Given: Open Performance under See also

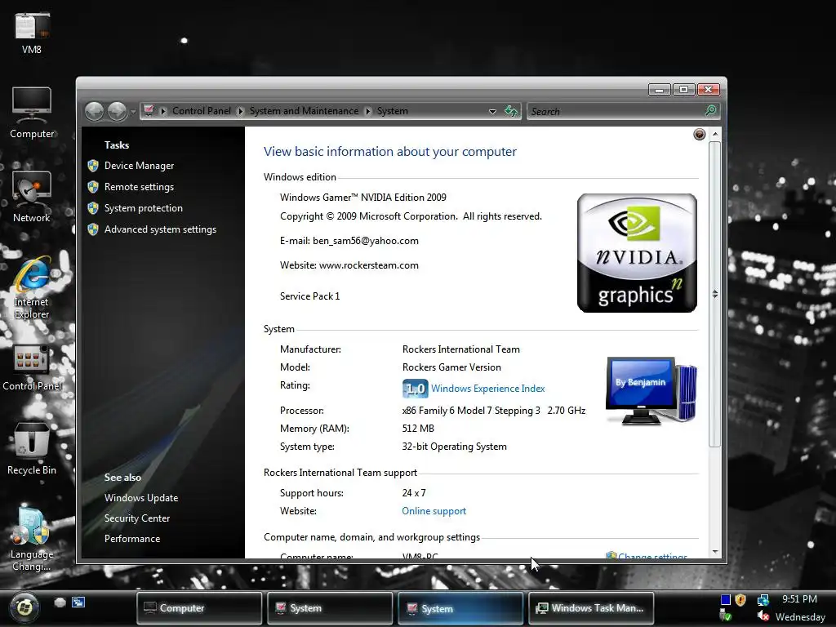Looking at the screenshot, I should click(132, 539).
